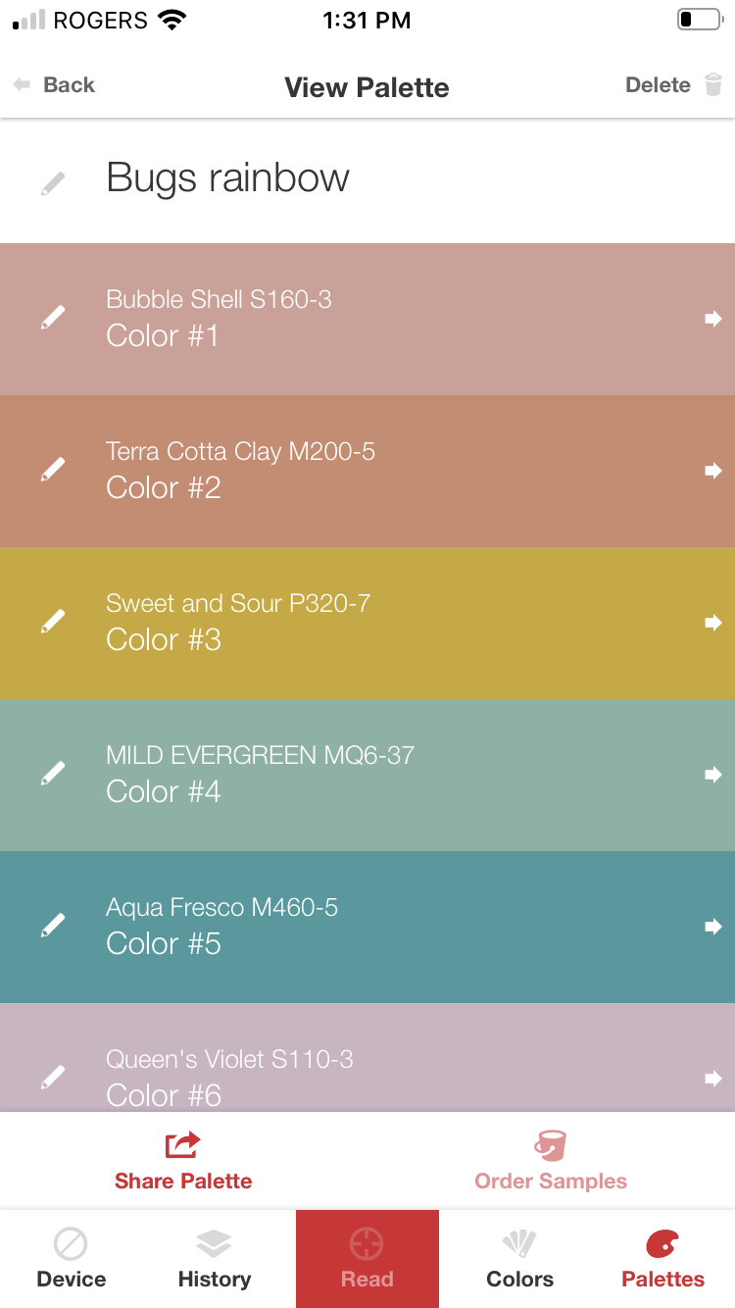Open Sweet and Sour details arrow
This screenshot has height=1308, width=735.
point(713,623)
